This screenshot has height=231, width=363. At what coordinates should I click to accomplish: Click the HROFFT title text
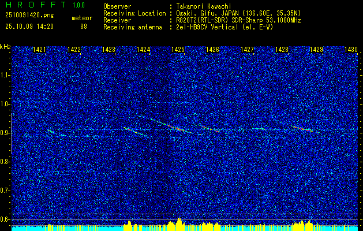point(36,5)
